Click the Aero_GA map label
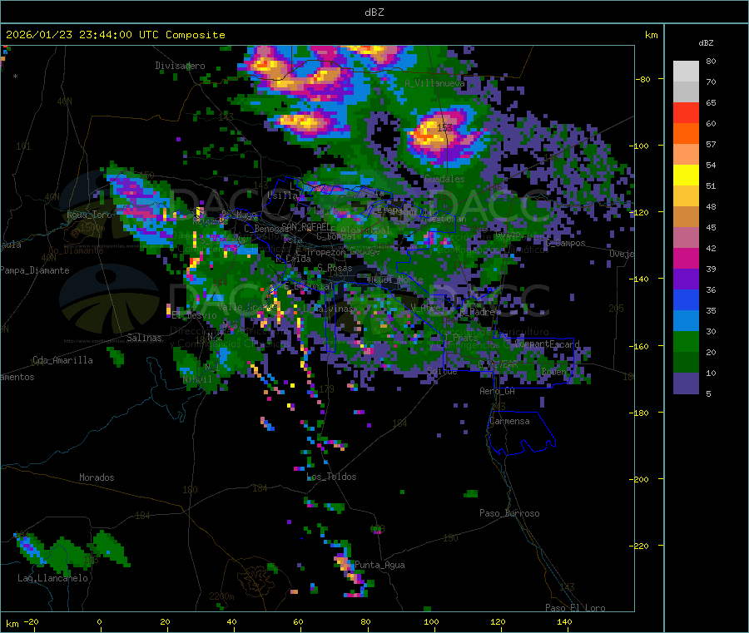This screenshot has width=749, height=633. tap(498, 391)
